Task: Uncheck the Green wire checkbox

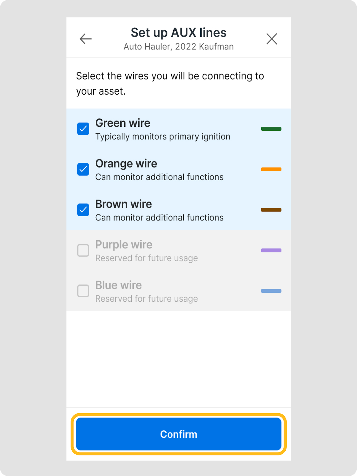Action: [83, 129]
